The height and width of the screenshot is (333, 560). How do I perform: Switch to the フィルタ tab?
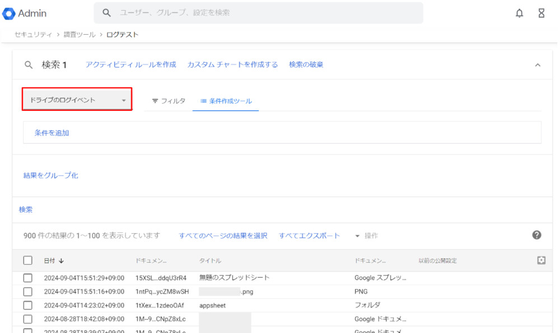[169, 101]
